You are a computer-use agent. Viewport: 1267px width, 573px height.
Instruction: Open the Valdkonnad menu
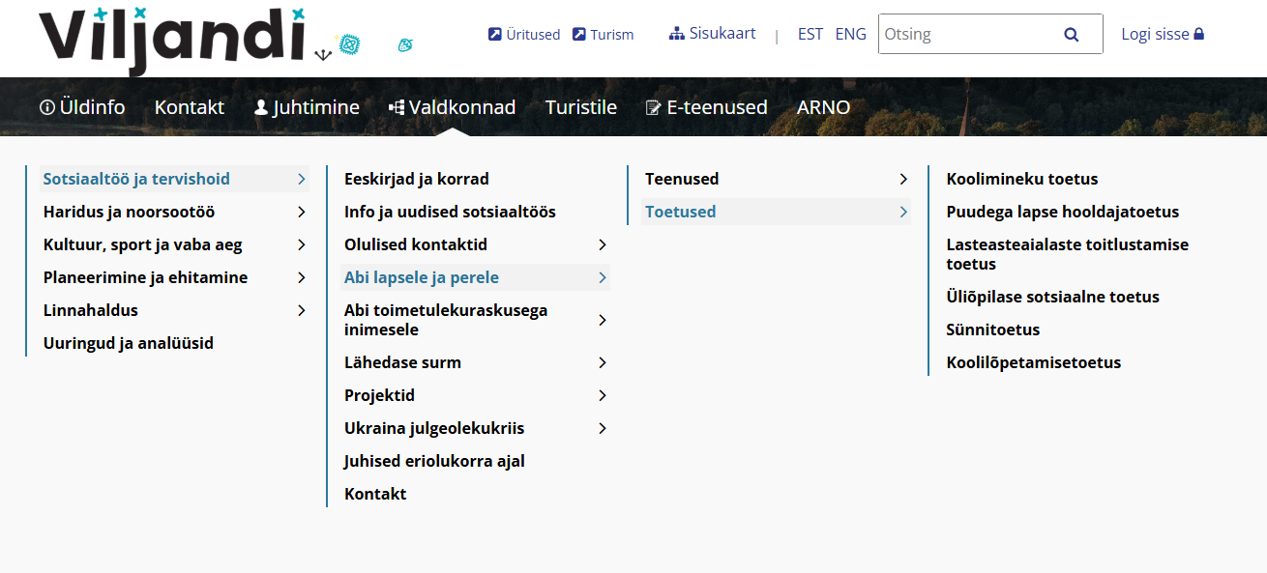point(461,107)
